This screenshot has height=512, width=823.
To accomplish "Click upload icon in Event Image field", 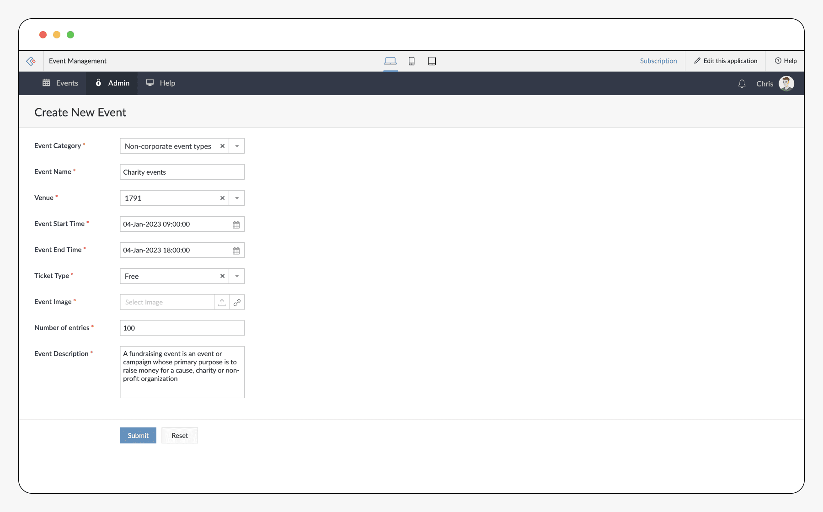I will pos(222,303).
